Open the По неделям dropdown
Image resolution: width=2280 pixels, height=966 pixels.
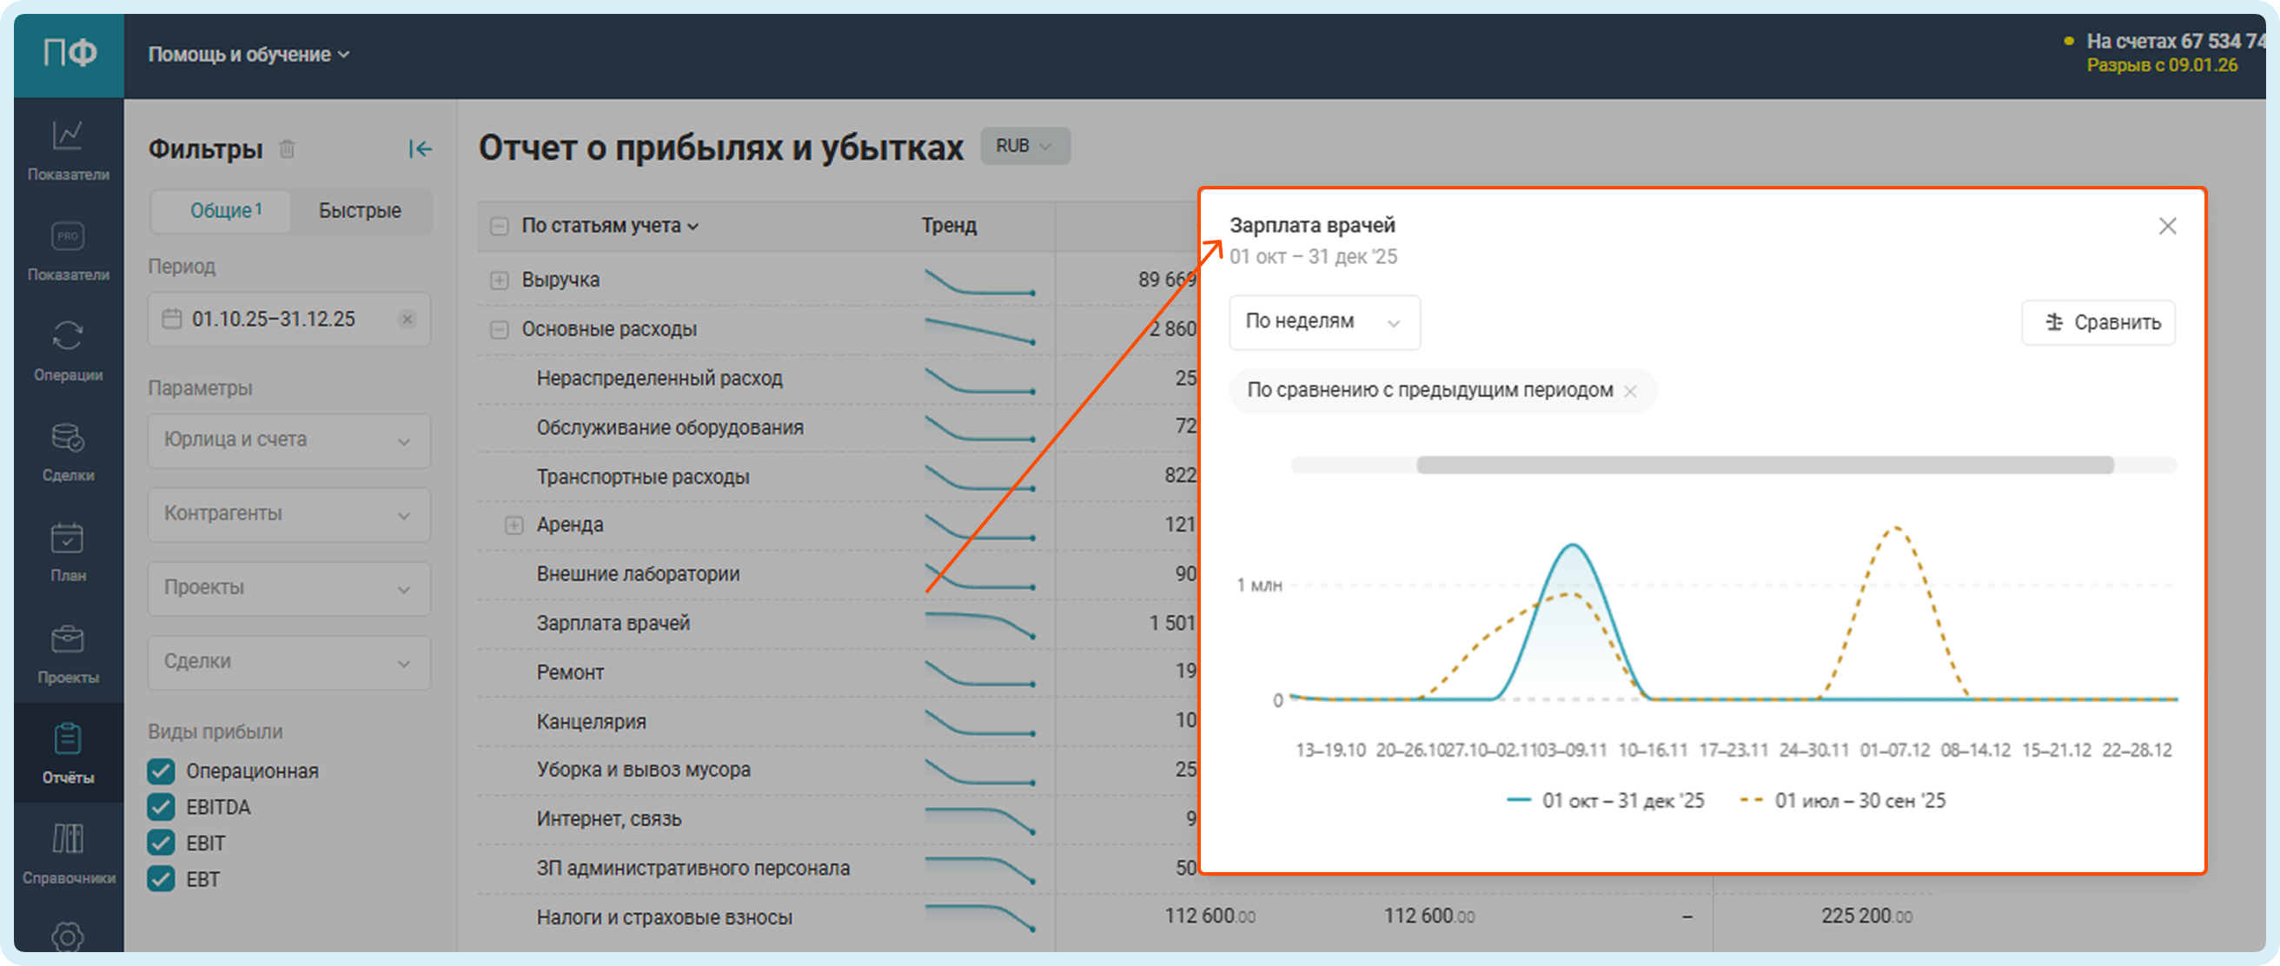(1323, 322)
